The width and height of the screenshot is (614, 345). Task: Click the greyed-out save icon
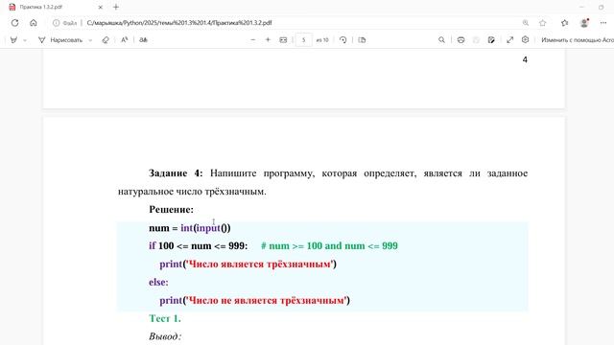coord(476,40)
